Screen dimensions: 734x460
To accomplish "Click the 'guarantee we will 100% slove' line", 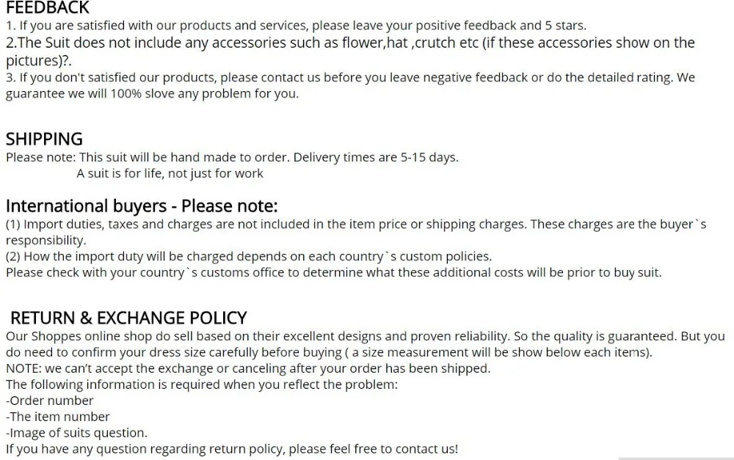I will point(152,94).
